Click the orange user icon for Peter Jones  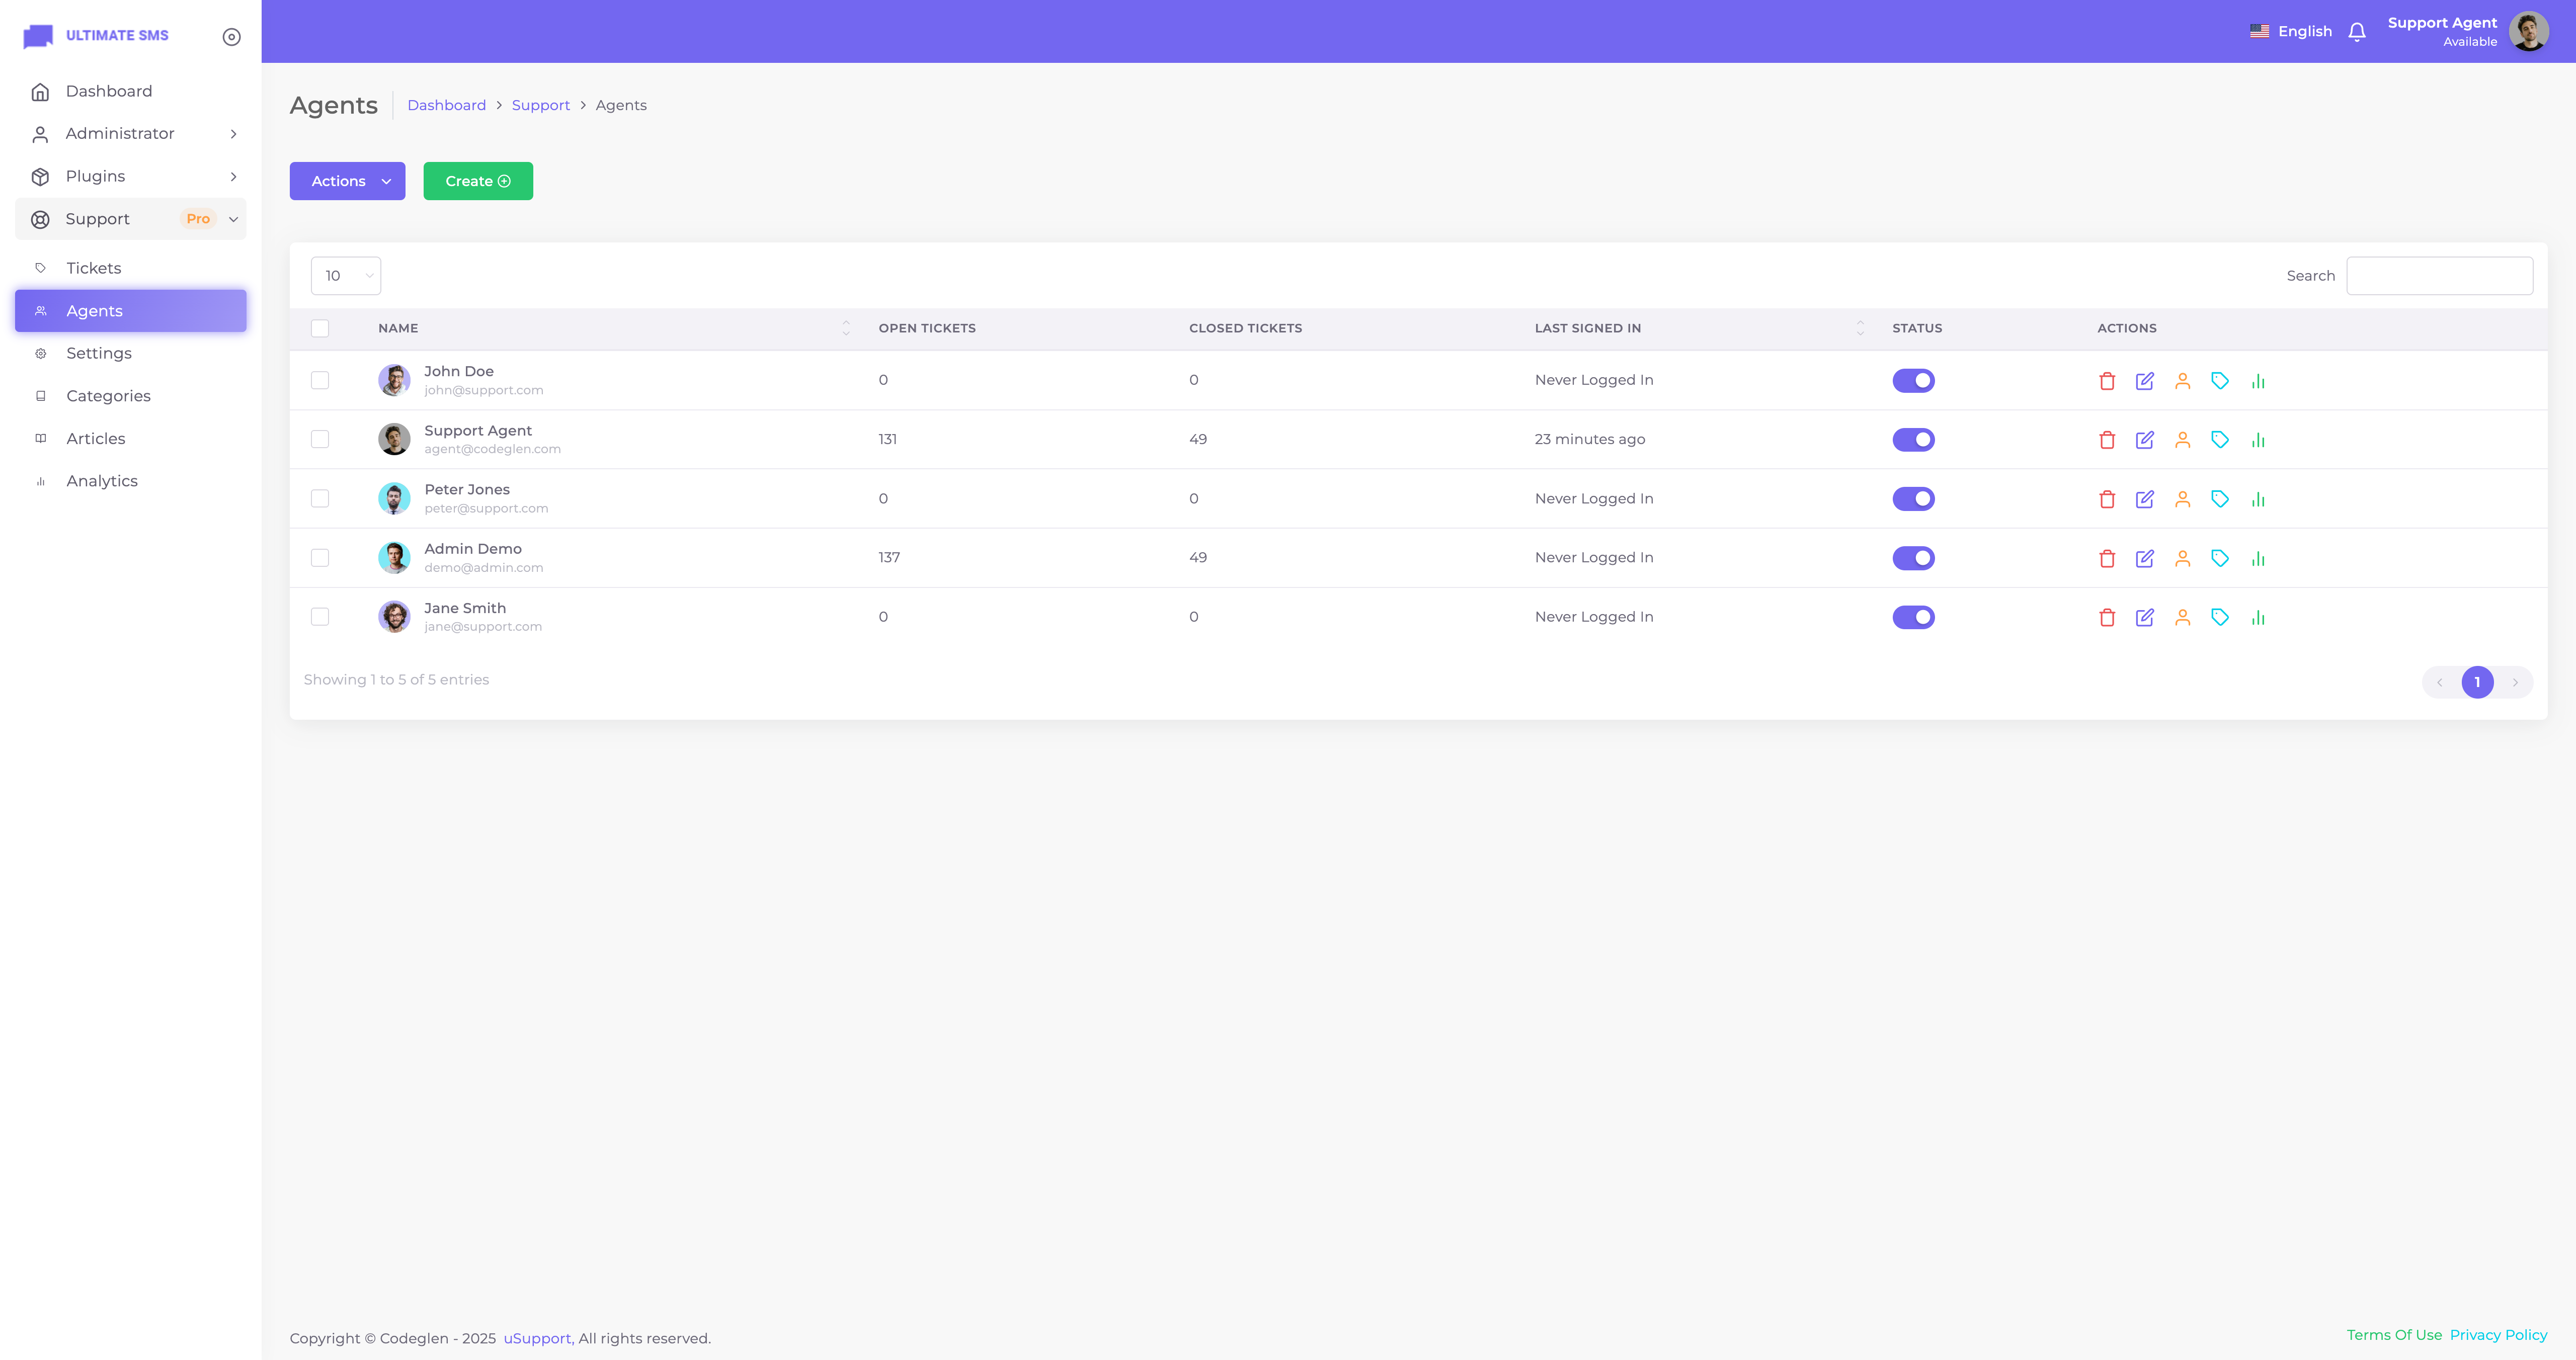pyautogui.click(x=2183, y=499)
